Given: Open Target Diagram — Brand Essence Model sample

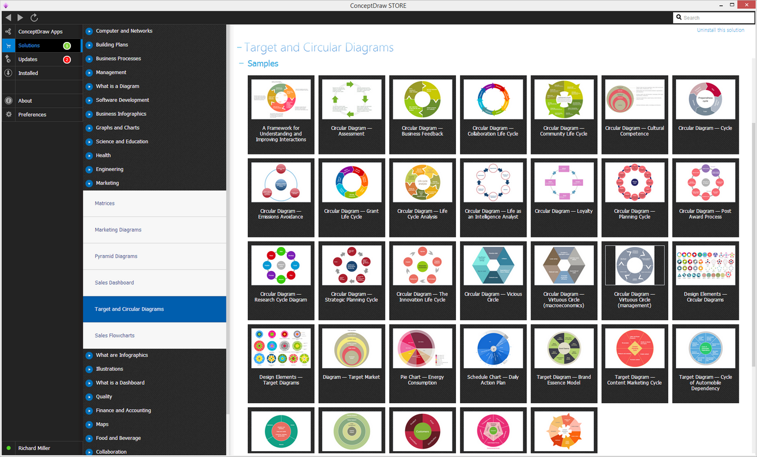Looking at the screenshot, I should 564,363.
